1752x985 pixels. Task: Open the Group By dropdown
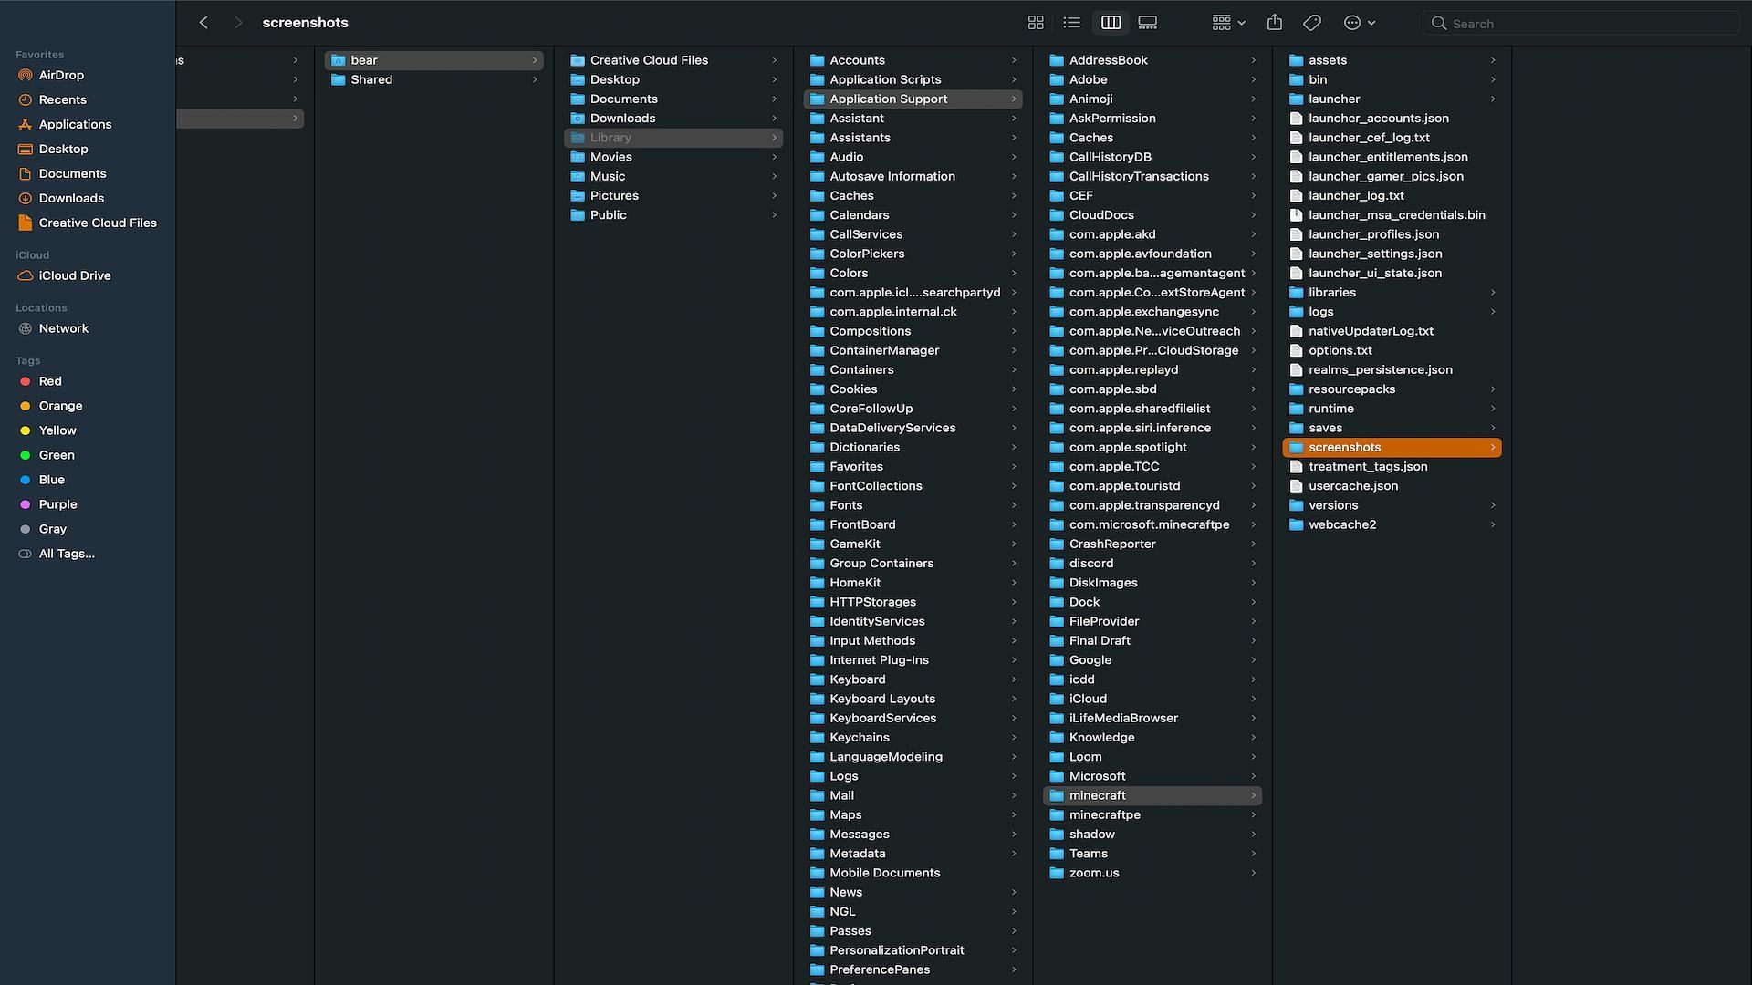coord(1228,23)
